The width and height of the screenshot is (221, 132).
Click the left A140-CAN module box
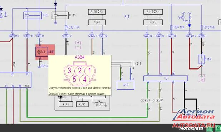(x=97, y=12)
